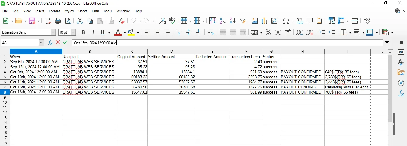
Task: Toggle underline formatting
Action: click(103, 32)
